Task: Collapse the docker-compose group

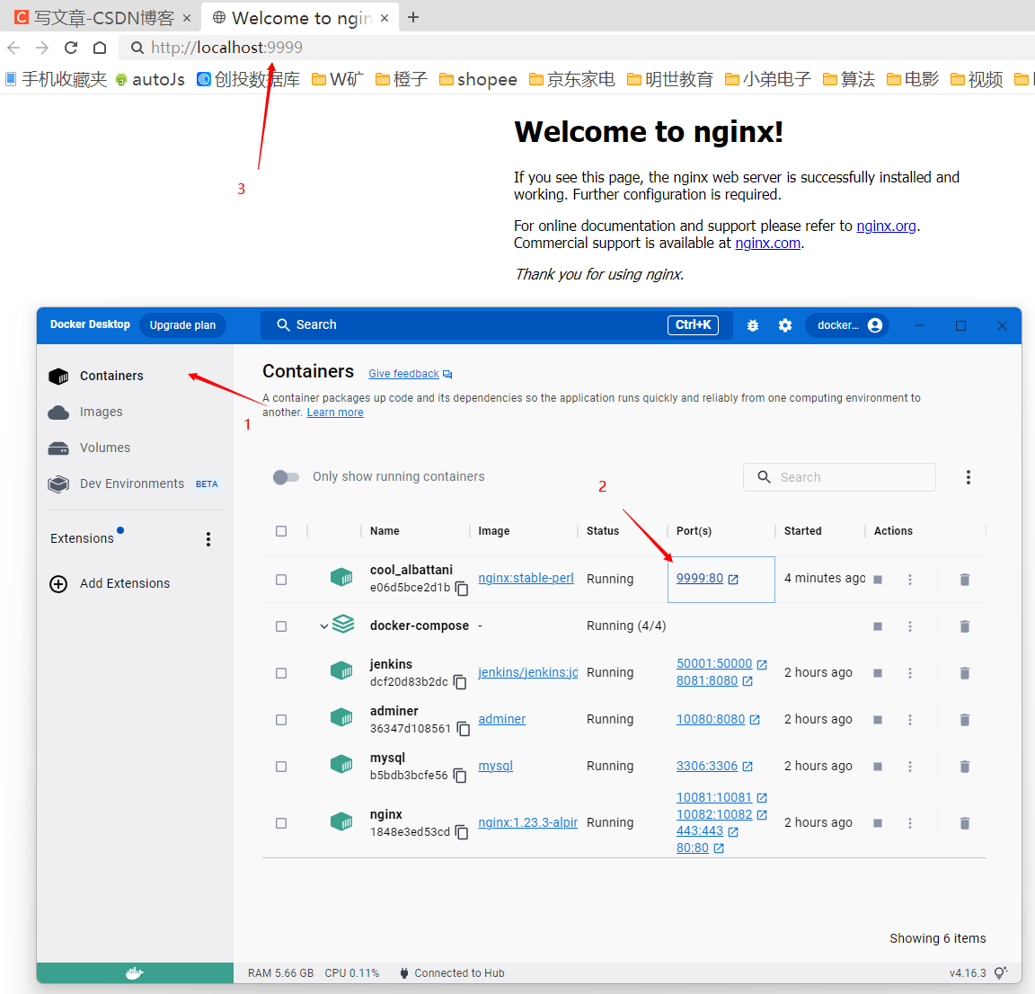Action: (x=324, y=626)
